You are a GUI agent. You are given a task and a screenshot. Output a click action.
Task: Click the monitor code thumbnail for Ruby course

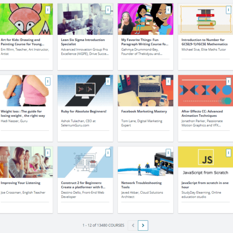85,90
